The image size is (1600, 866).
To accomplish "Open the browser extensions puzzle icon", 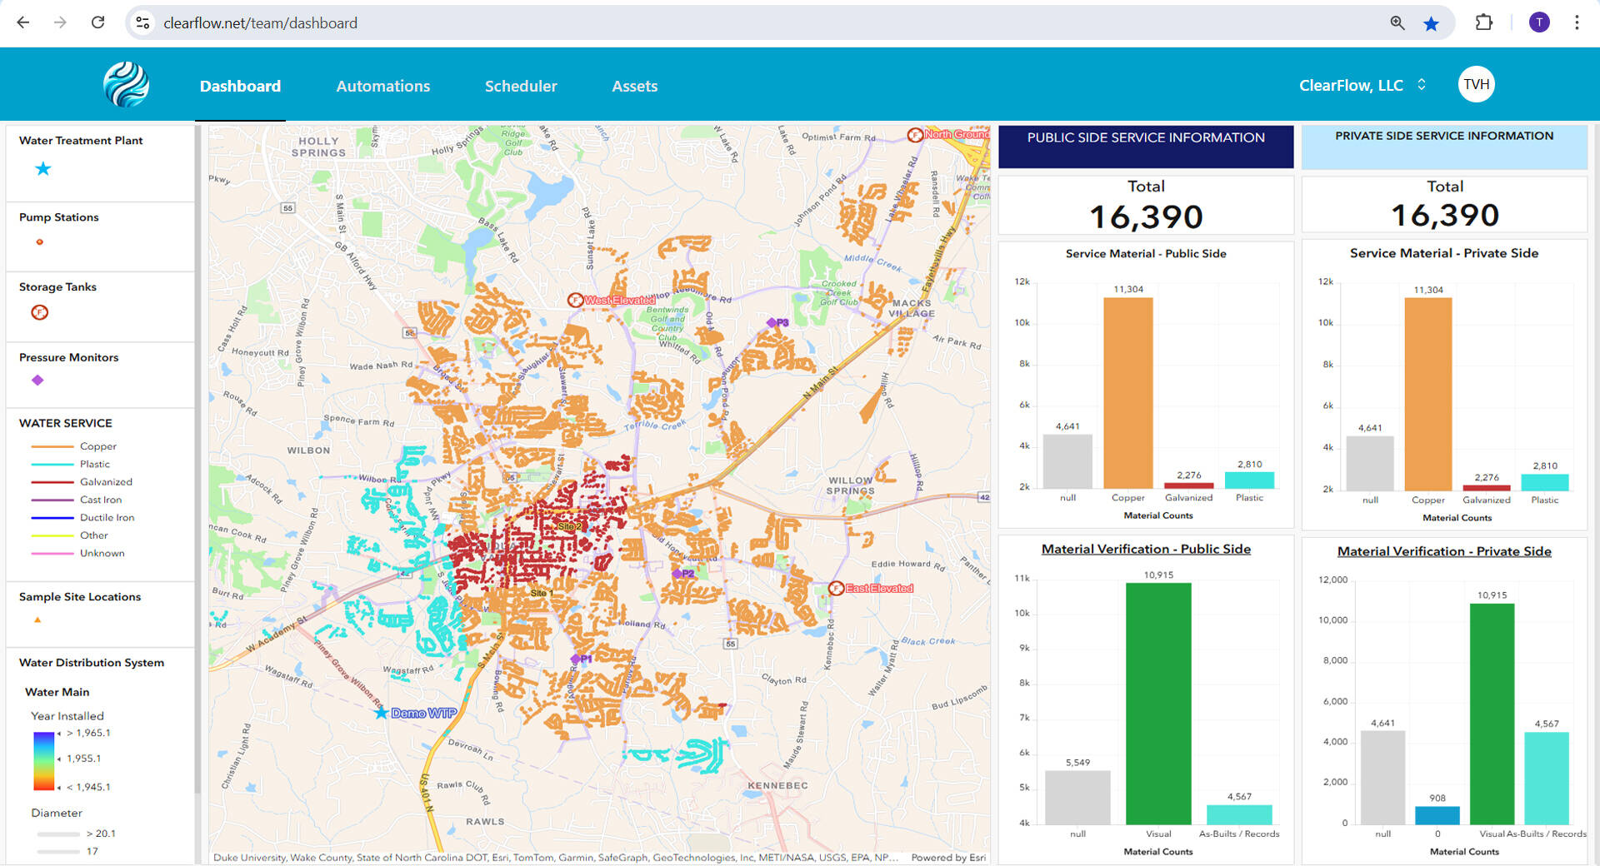I will point(1484,22).
